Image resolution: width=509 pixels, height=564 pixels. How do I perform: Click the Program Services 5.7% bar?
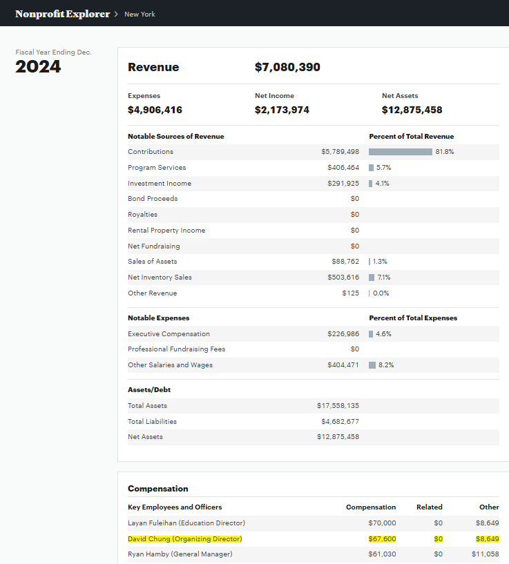click(x=371, y=168)
